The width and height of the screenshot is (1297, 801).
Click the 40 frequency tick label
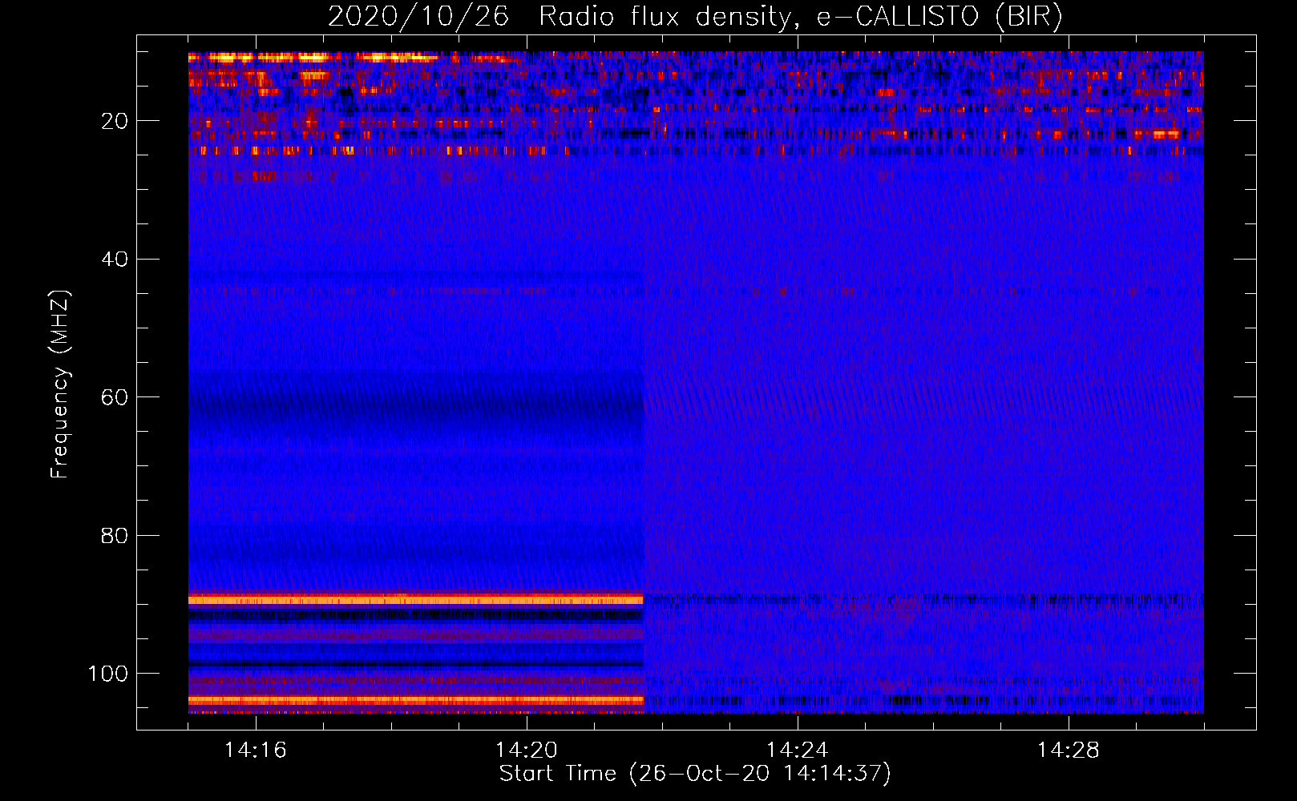tap(115, 260)
